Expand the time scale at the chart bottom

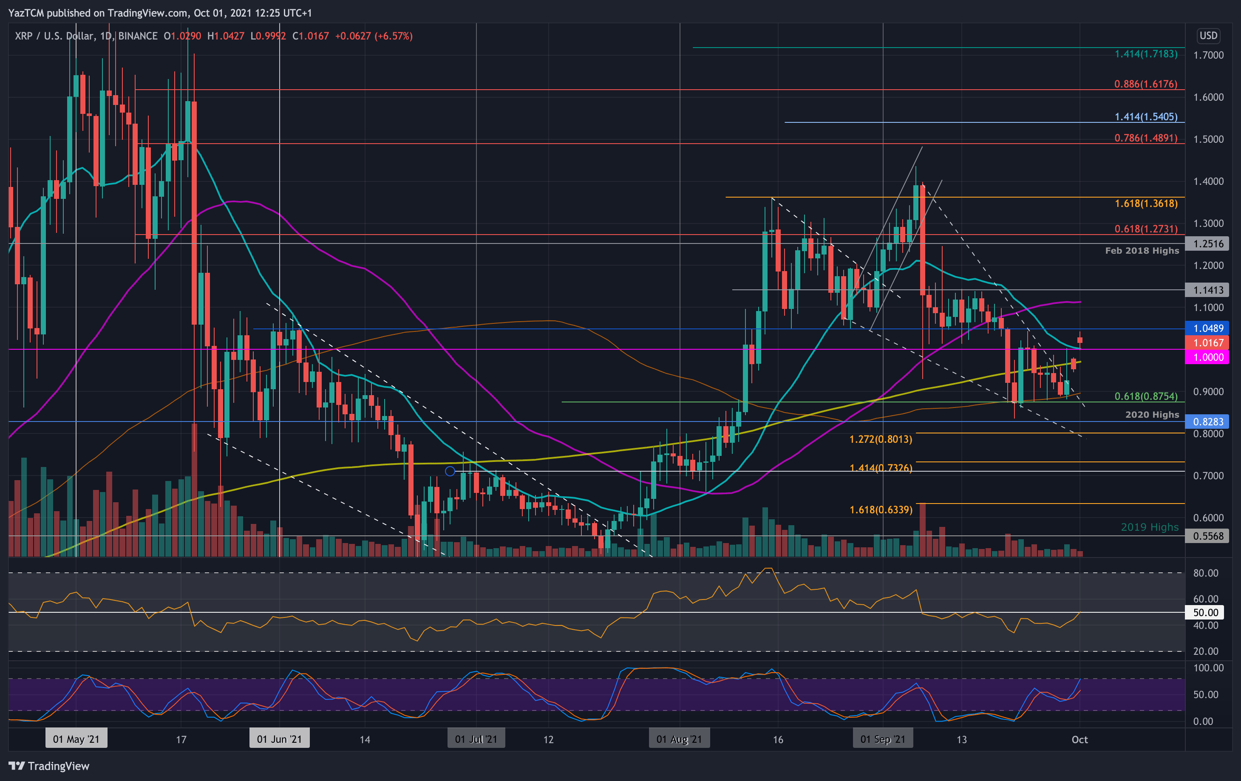(618, 739)
